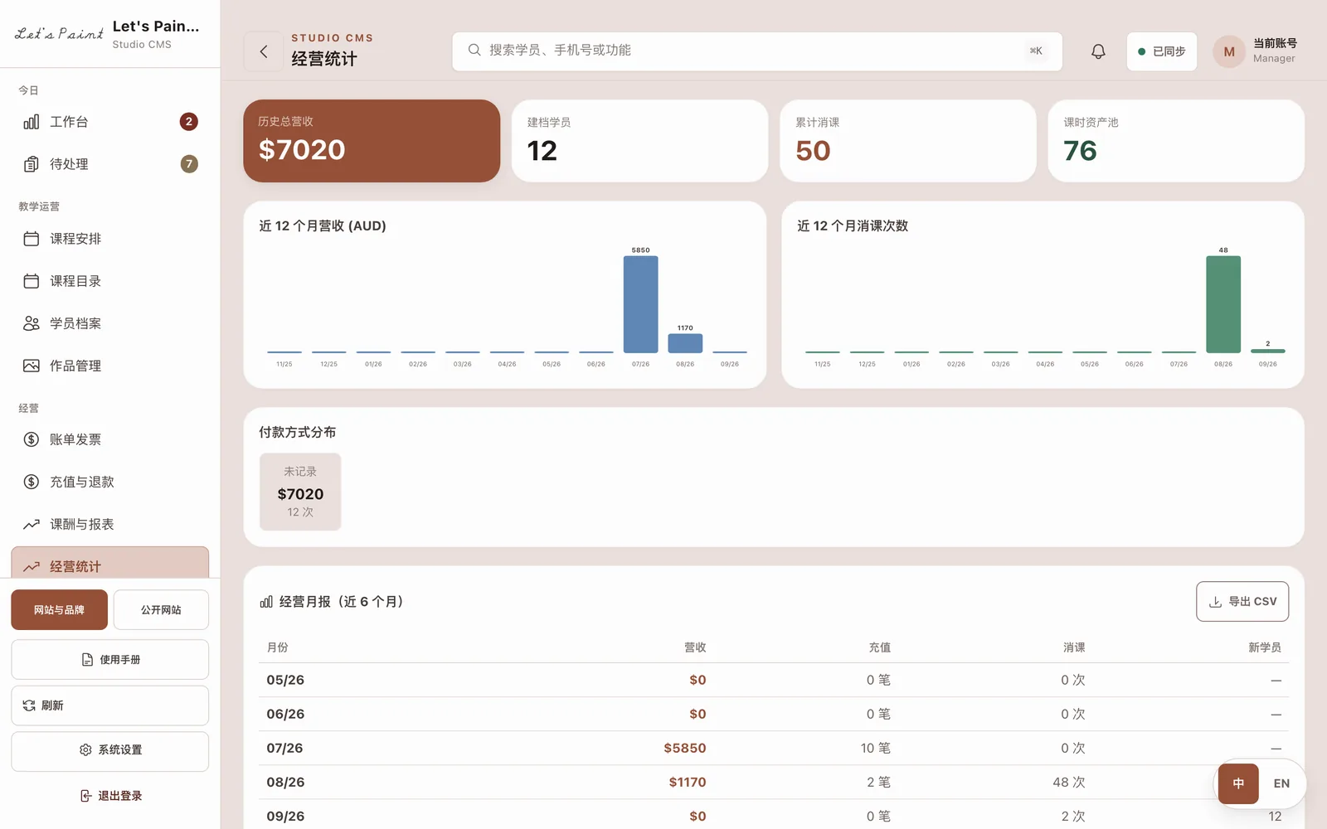Click the 充值 column header
This screenshot has height=829, width=1327.
879,647
